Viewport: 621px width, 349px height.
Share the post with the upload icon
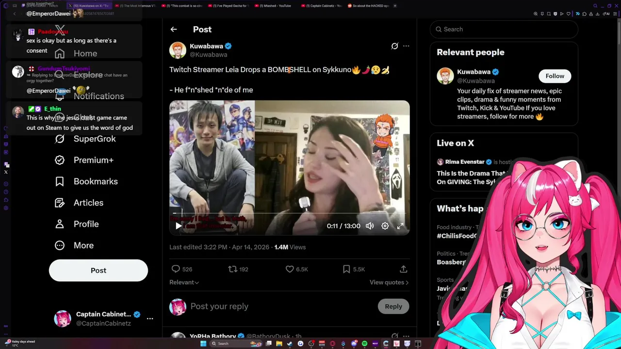pos(403,269)
